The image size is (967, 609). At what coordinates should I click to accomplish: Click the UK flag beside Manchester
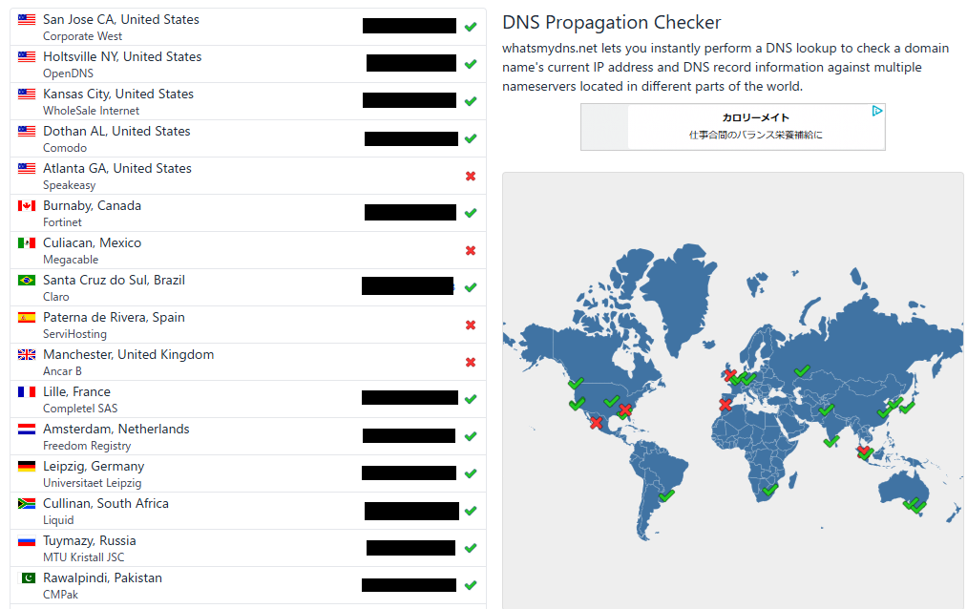coord(27,354)
